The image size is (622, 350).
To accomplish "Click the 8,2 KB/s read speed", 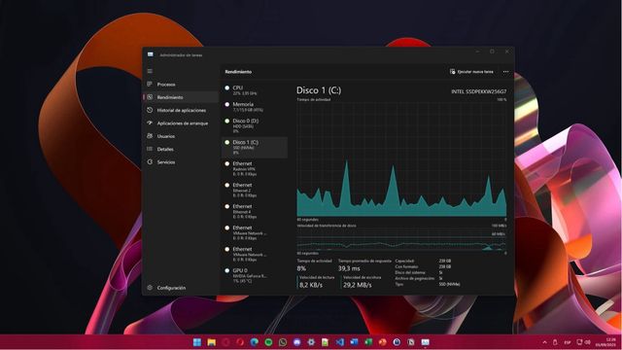I will [311, 285].
